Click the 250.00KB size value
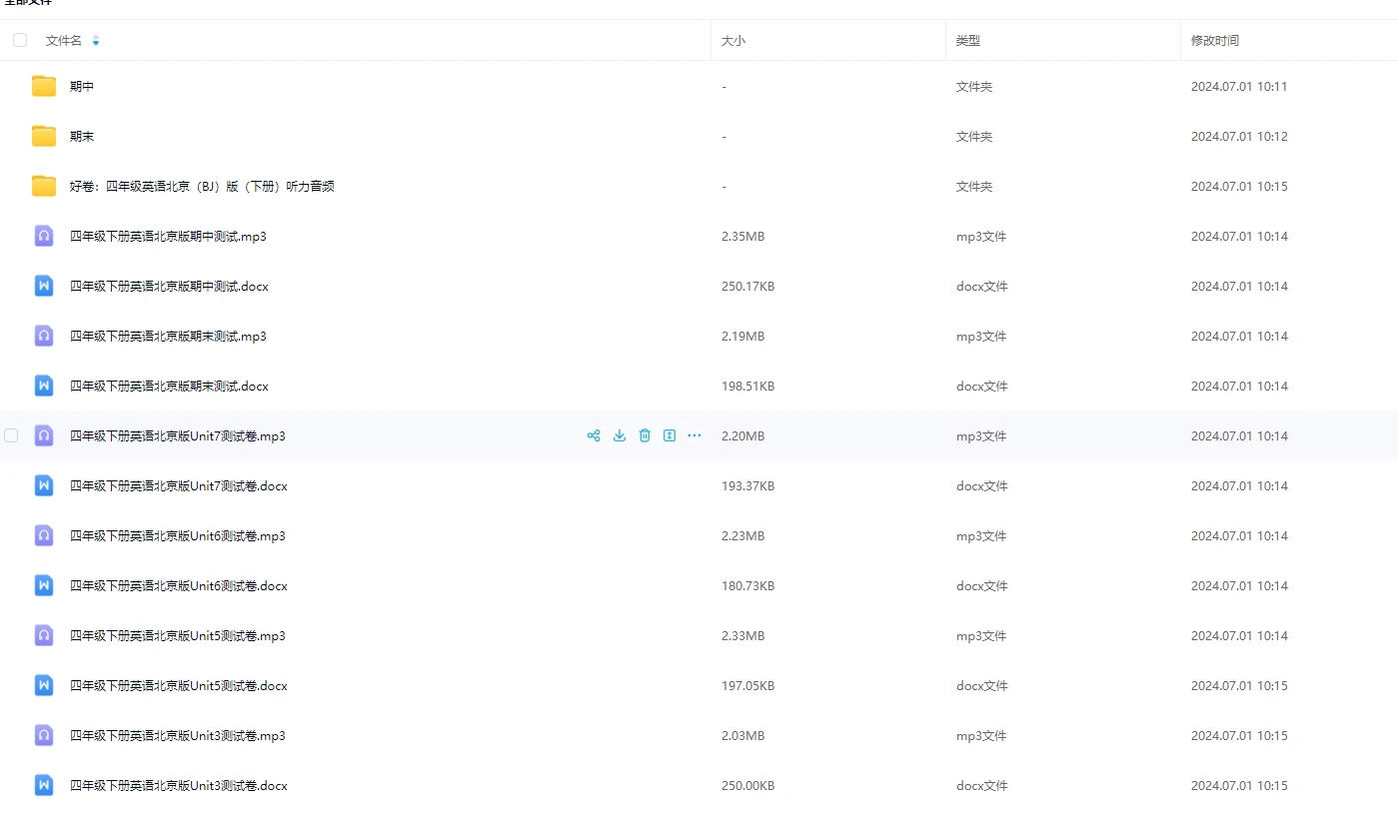The width and height of the screenshot is (1398, 816). 747,786
